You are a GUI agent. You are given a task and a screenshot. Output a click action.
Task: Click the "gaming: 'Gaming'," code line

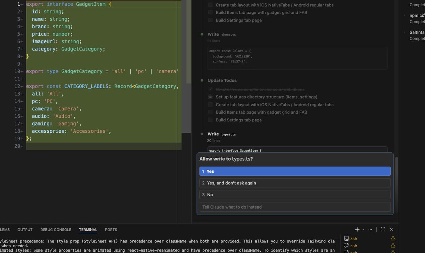(x=57, y=124)
